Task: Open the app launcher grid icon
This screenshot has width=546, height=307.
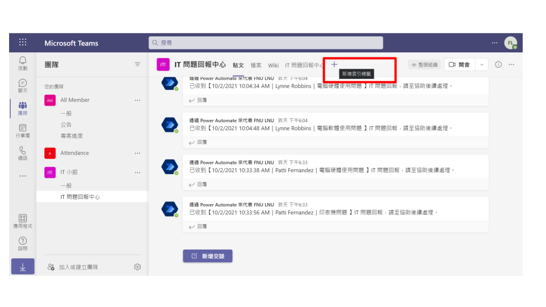Action: pos(23,42)
